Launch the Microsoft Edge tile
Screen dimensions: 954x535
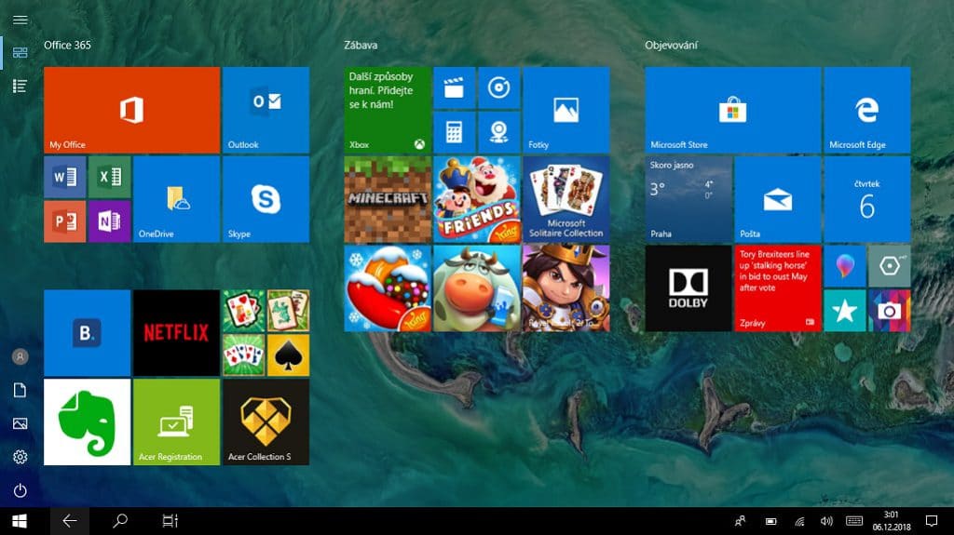point(867,110)
